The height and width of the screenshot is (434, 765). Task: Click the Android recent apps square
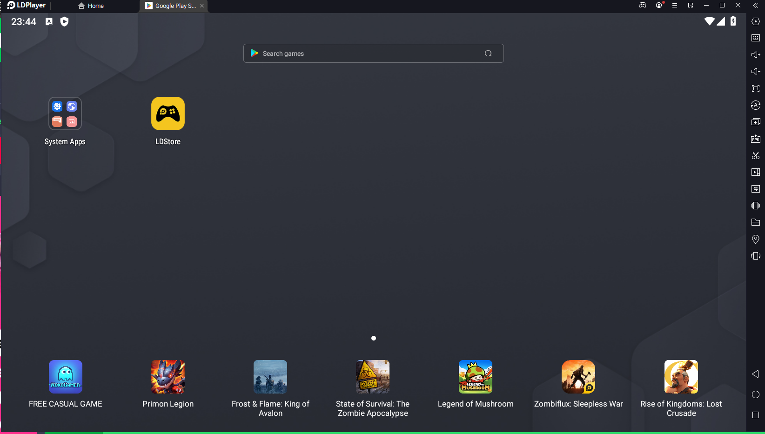756,415
